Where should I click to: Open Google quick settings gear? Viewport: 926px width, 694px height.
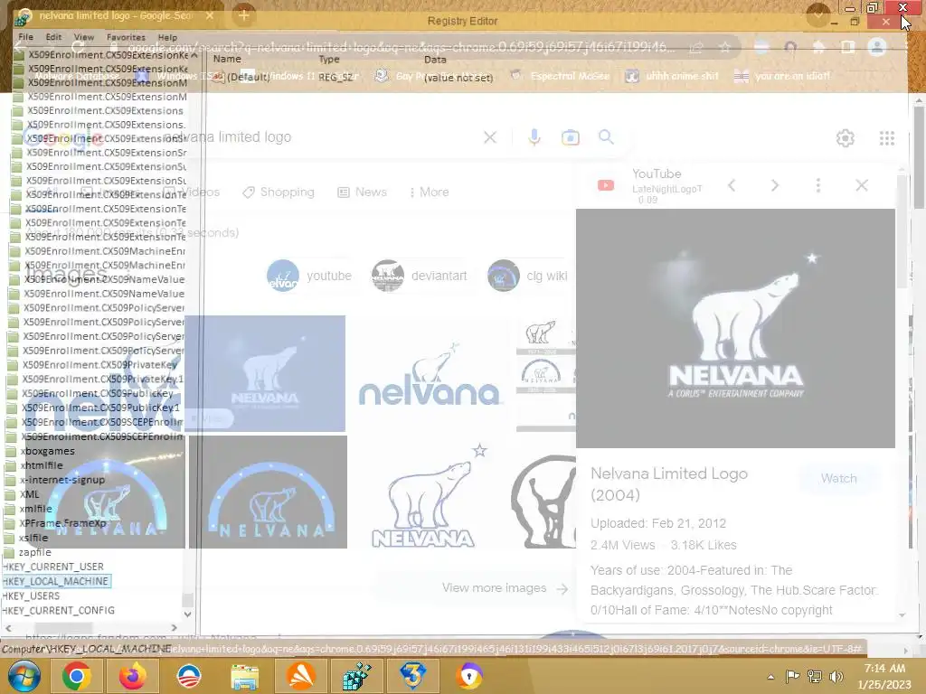846,138
